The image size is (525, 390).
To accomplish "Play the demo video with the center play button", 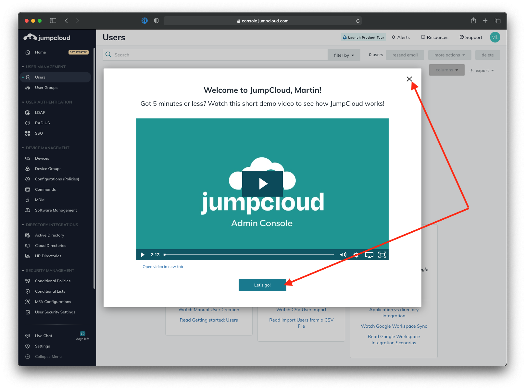I will tap(262, 184).
